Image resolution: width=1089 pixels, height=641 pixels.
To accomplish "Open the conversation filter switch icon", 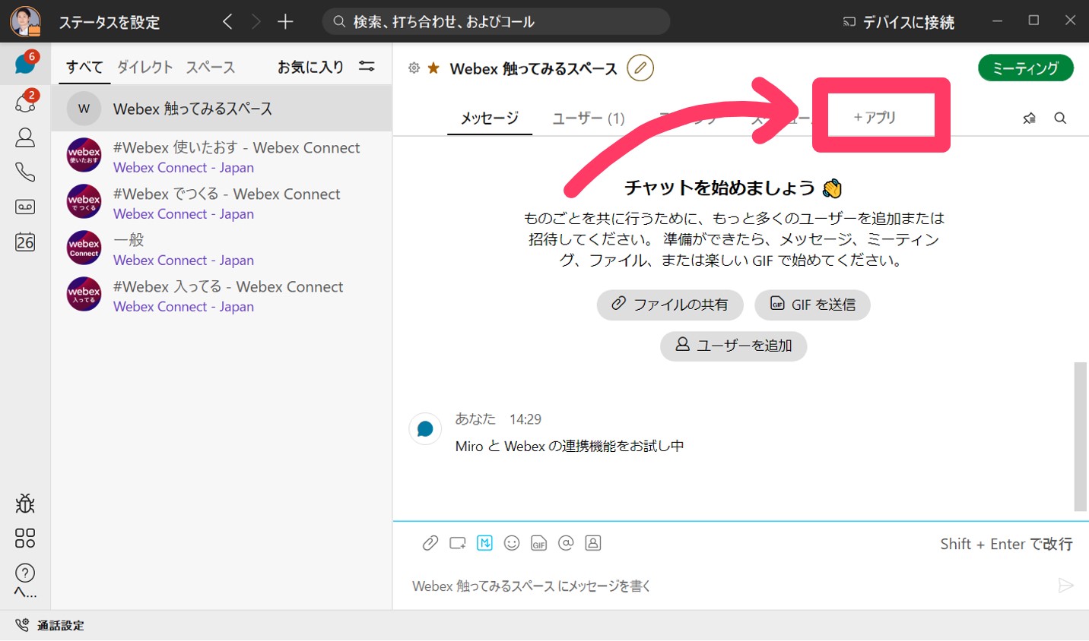I will click(367, 67).
